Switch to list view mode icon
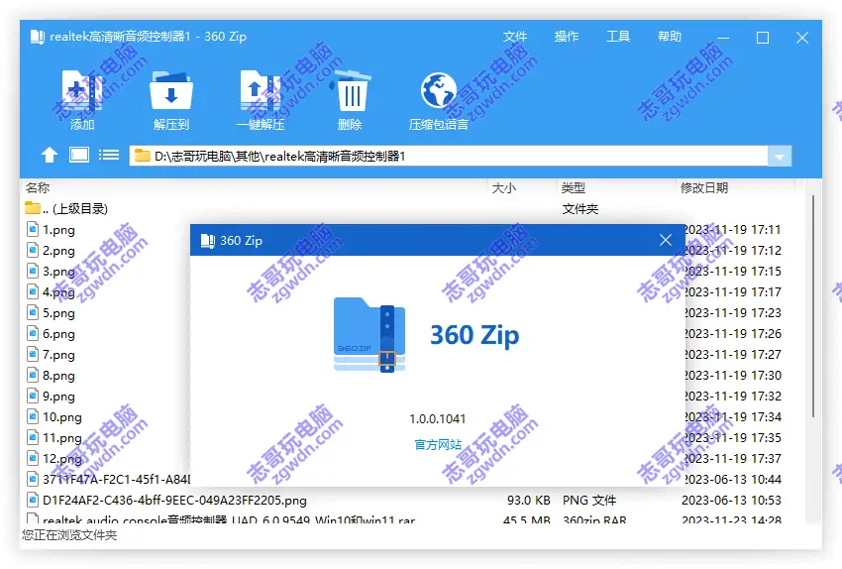 point(109,155)
